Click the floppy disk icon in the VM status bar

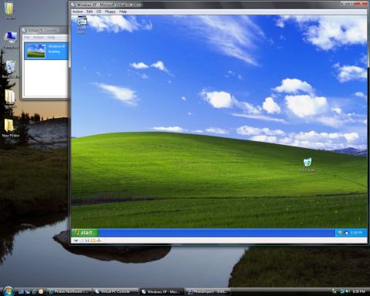87,240
